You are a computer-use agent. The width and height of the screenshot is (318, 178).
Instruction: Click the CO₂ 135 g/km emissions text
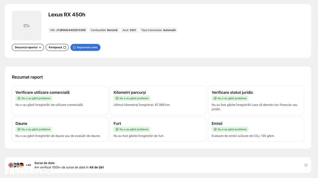tap(243, 136)
